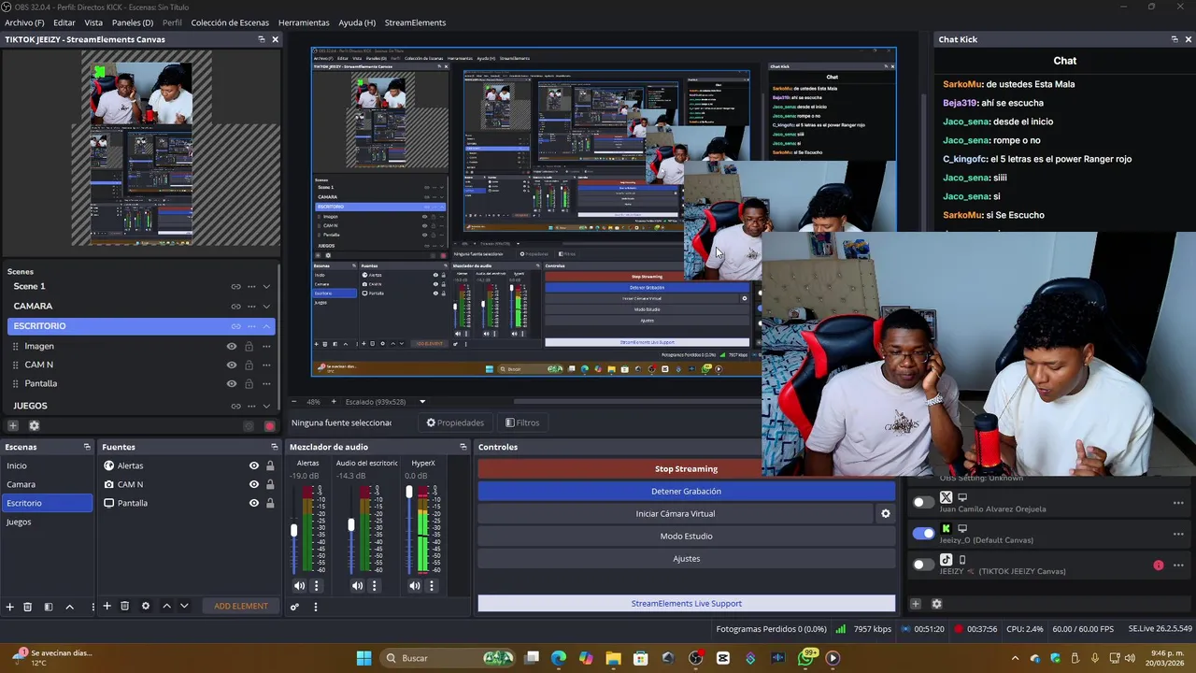Disable Jeeizy_O Kick output toggle
Viewport: 1196px width, 673px height.
pos(923,534)
